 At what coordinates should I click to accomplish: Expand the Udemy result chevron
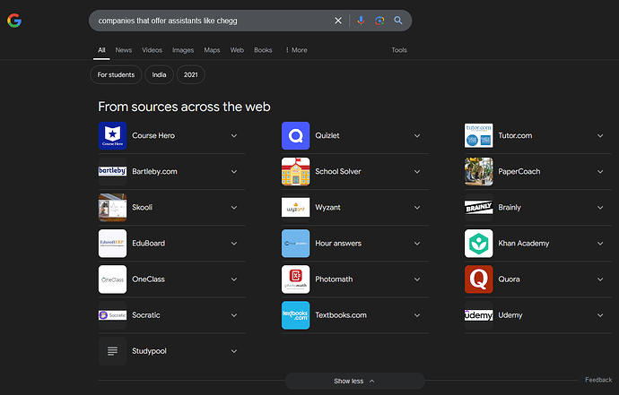(600, 315)
